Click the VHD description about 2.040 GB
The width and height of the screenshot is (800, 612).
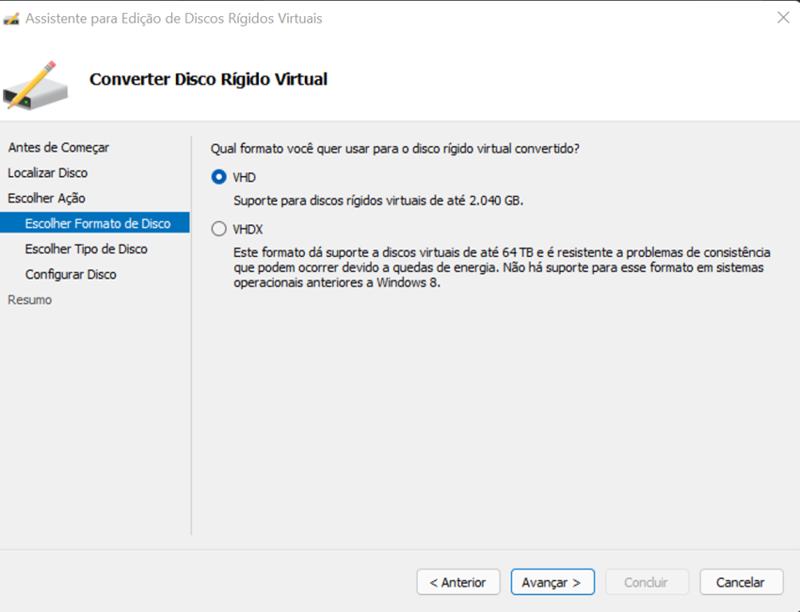(377, 201)
